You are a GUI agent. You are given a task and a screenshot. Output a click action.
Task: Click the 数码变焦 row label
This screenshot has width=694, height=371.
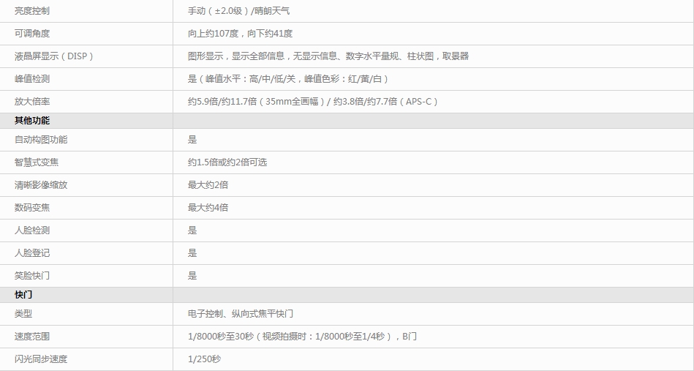pyautogui.click(x=32, y=208)
